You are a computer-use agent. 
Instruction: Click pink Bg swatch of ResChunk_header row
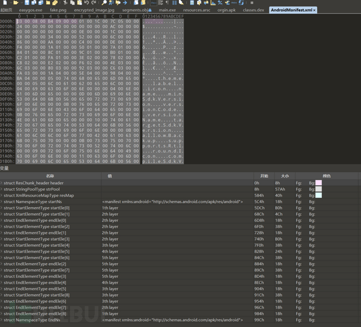tap(319, 183)
